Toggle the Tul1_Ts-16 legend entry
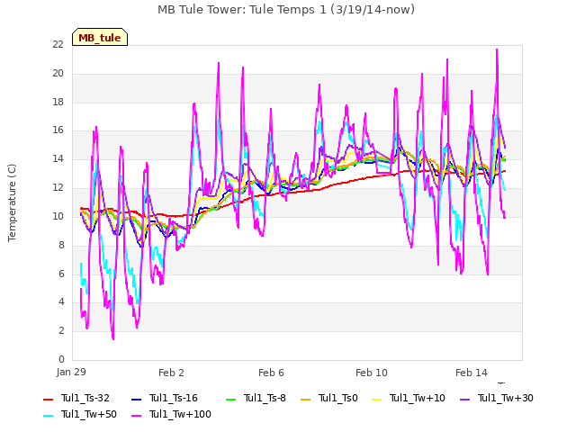The height and width of the screenshot is (432, 576). tap(165, 398)
